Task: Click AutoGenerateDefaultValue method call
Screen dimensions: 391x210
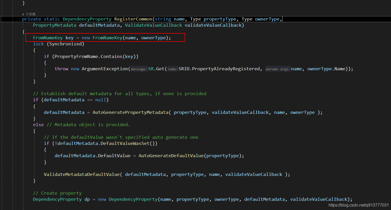Action: tap(171, 156)
